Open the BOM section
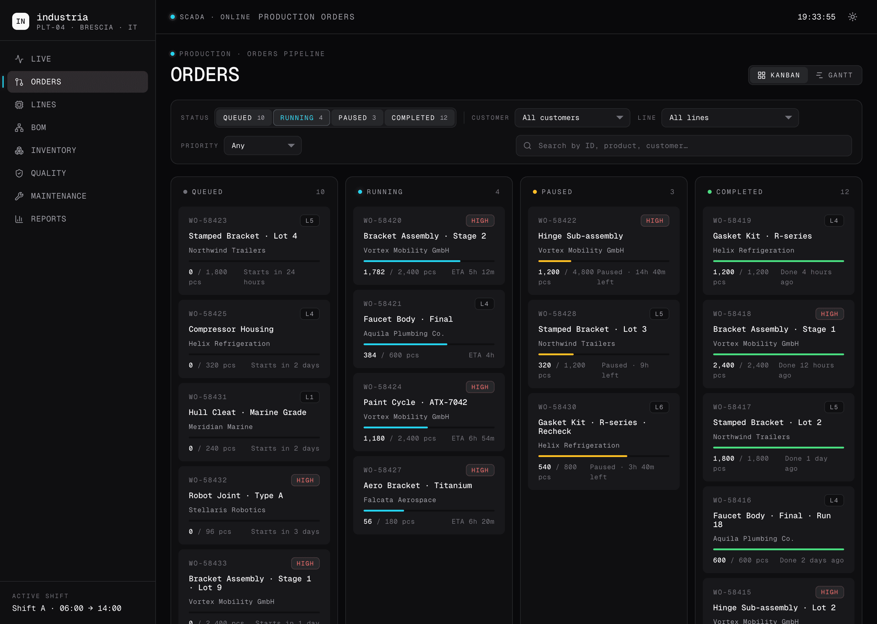Viewport: 877px width, 624px height. point(78,128)
